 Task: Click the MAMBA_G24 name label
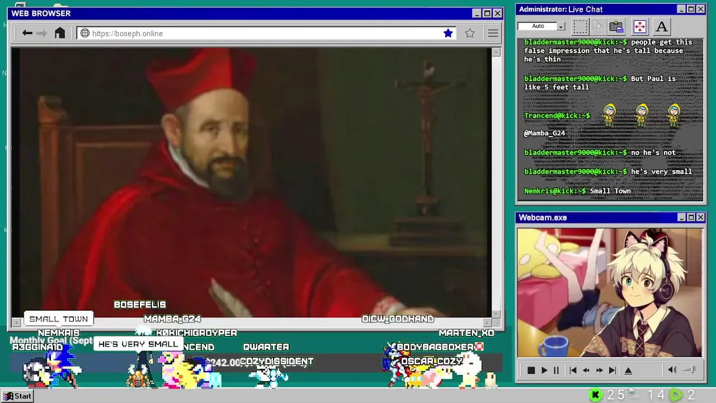tap(172, 319)
